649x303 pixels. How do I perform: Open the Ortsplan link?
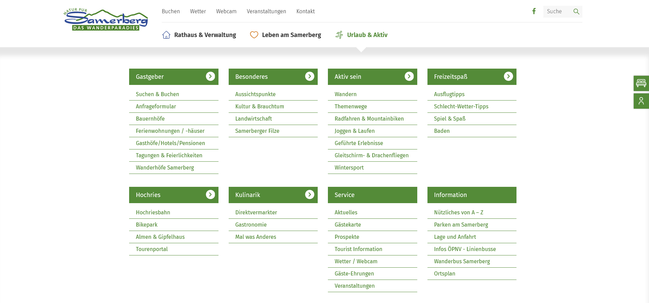(444, 273)
